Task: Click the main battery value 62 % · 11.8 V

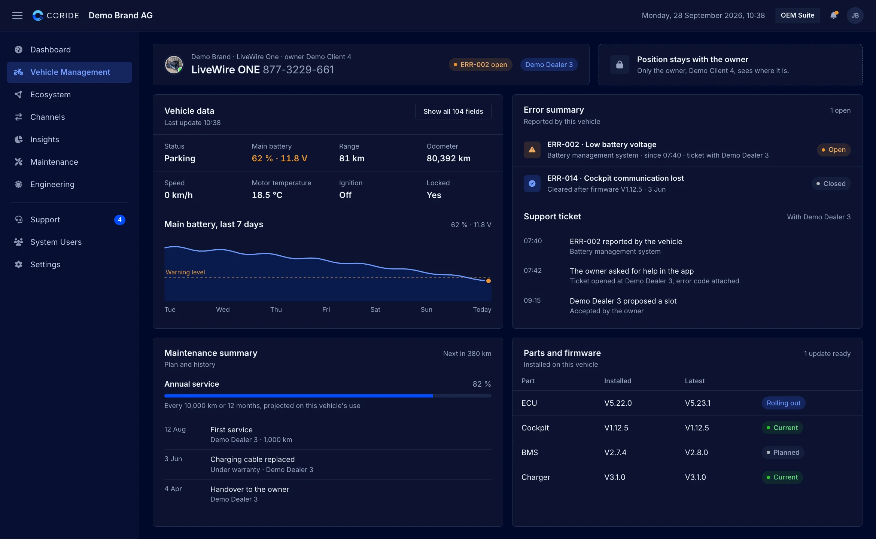Action: (x=279, y=158)
